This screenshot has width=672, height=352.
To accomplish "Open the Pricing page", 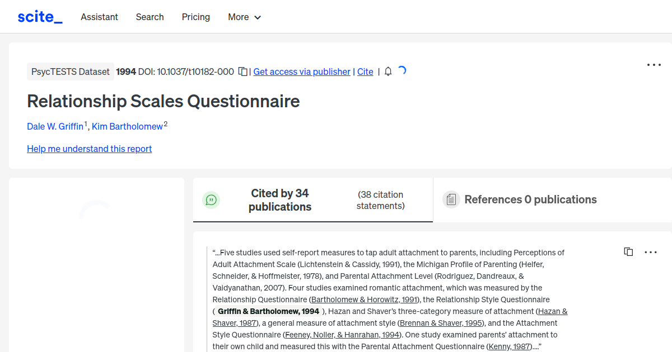I will 196,17.
